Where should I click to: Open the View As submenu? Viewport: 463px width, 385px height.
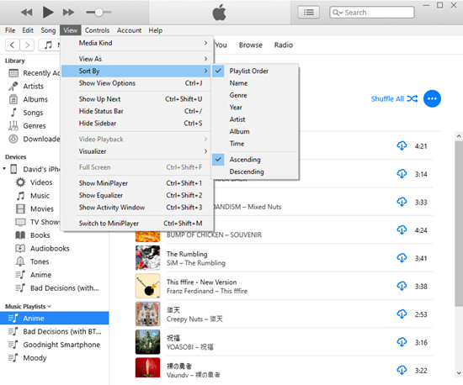137,59
